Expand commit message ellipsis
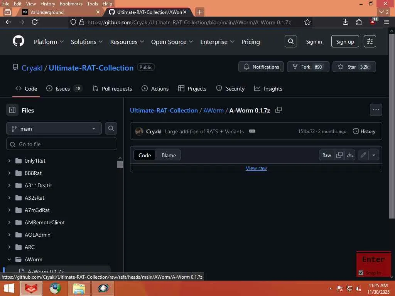Viewport: 395px width, 296px height. tap(252, 131)
